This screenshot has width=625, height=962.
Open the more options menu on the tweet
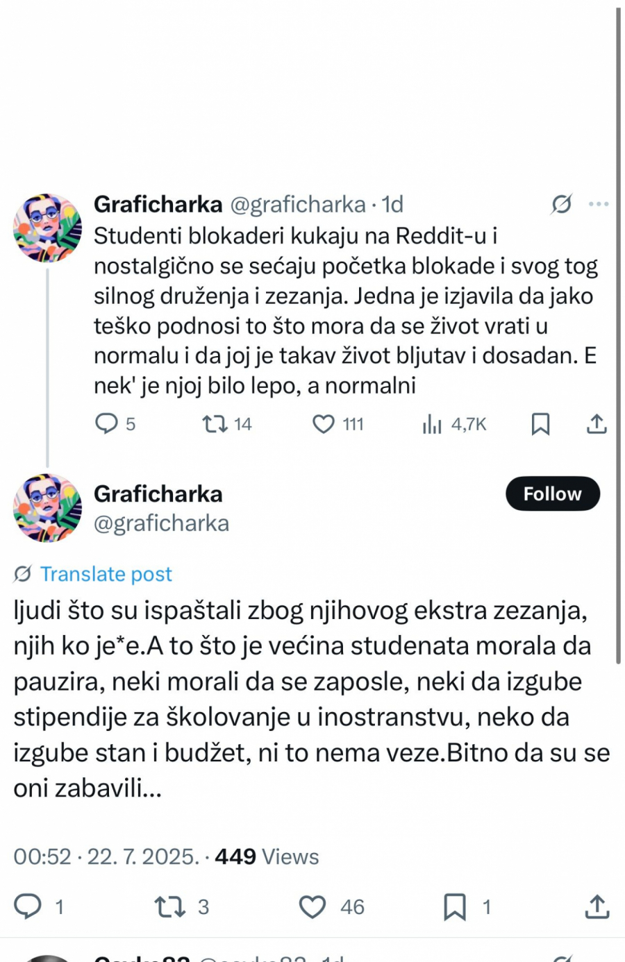tap(599, 205)
